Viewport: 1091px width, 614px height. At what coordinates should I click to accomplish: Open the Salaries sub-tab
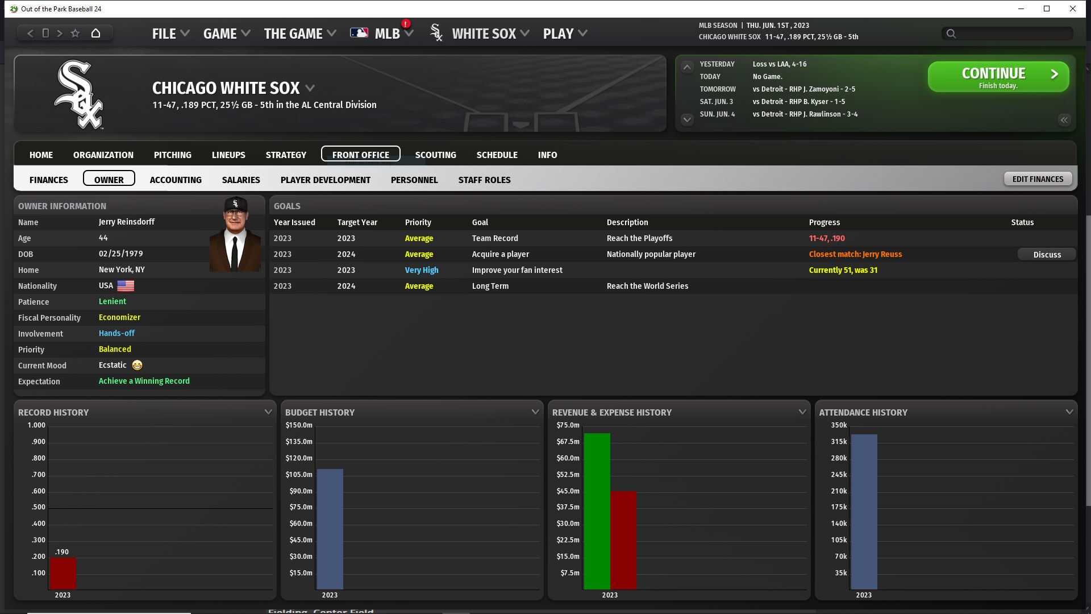click(x=241, y=180)
